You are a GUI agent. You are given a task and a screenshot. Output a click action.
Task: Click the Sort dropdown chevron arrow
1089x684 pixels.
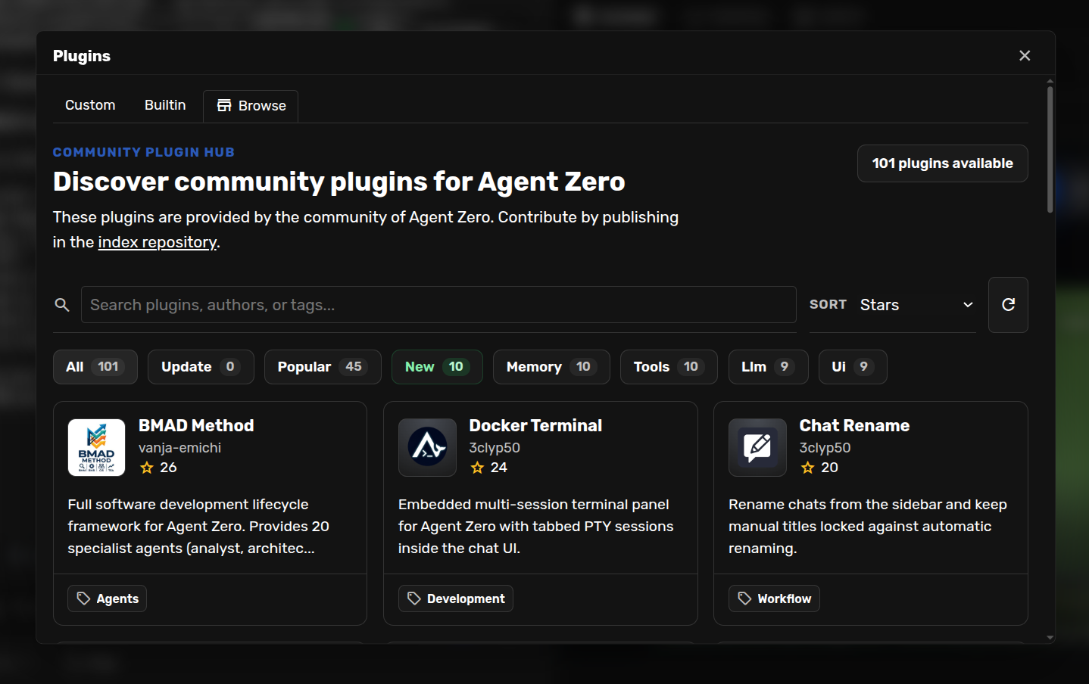(968, 305)
